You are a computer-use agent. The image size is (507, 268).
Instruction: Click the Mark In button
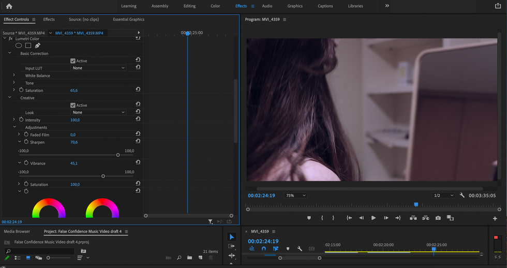point(322,218)
